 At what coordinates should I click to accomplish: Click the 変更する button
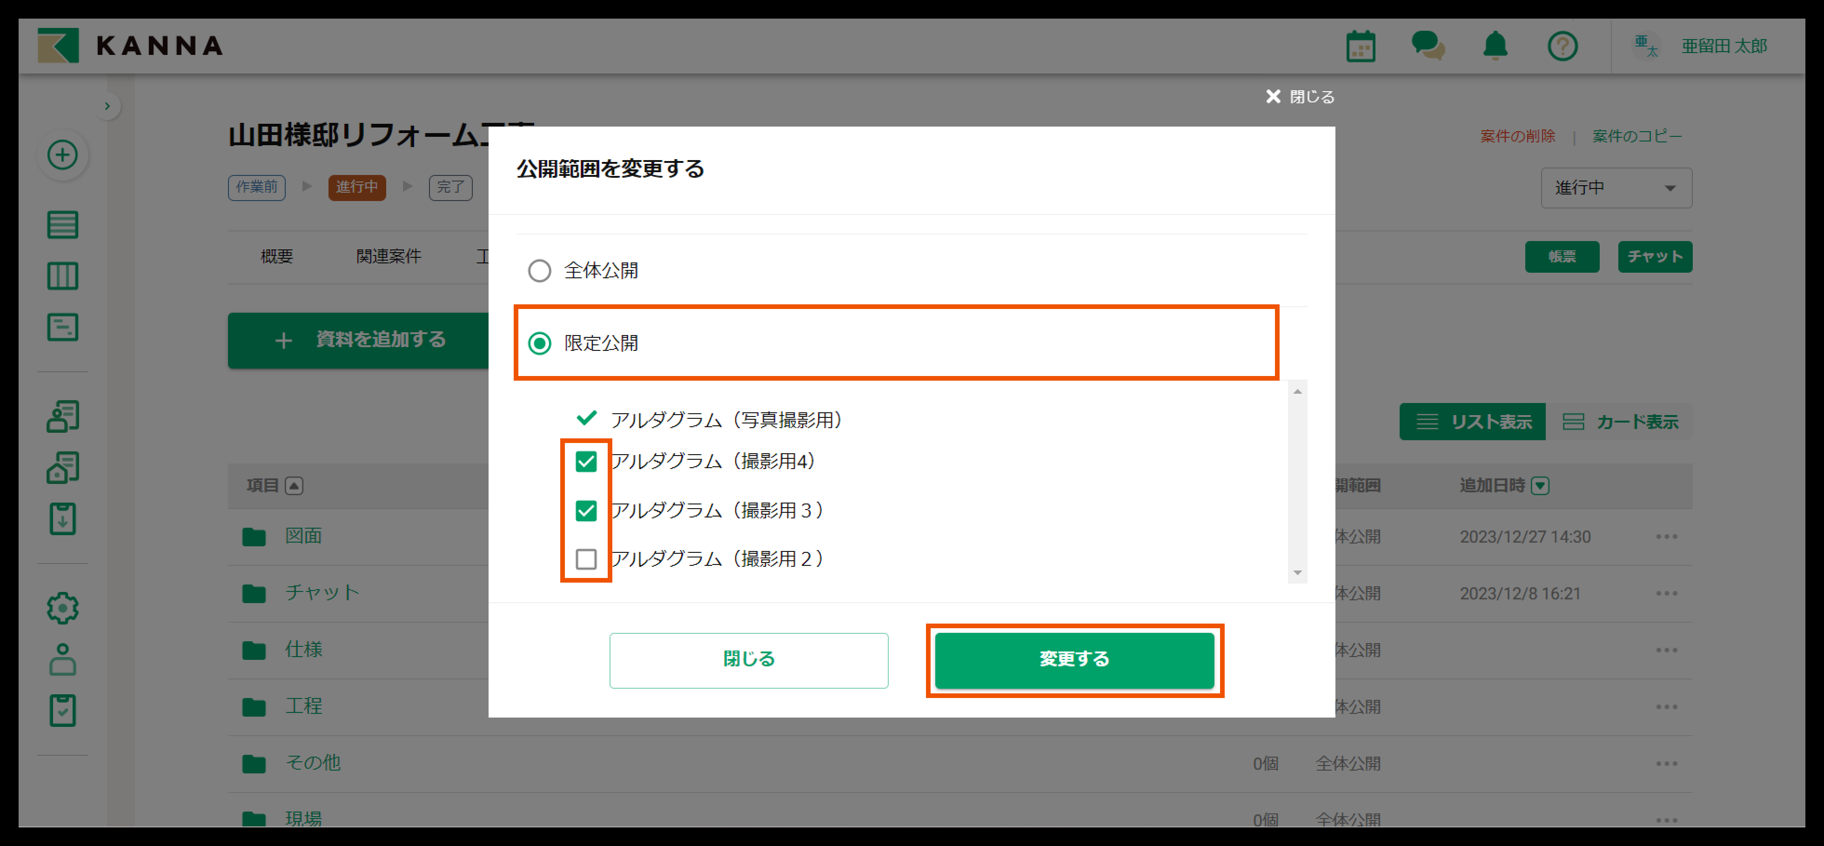[x=1073, y=660]
